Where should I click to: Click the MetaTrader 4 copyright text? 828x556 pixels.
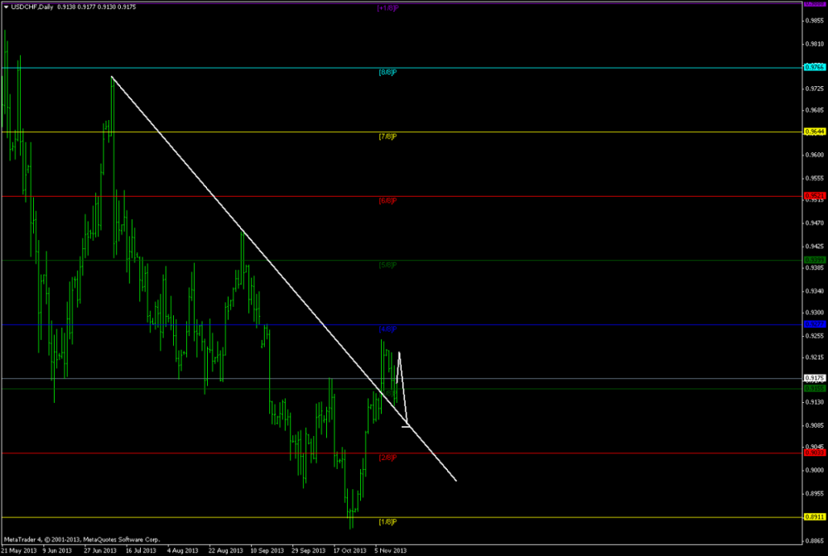80,539
